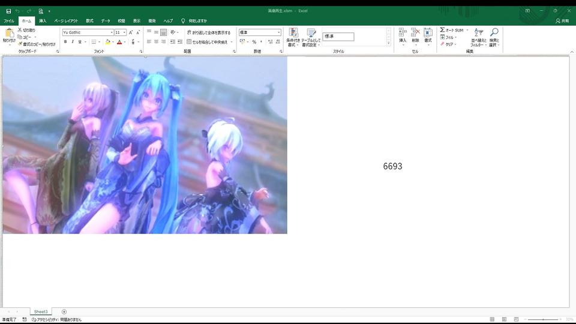
Task: Click the decrease font size icon
Action: tap(138, 32)
